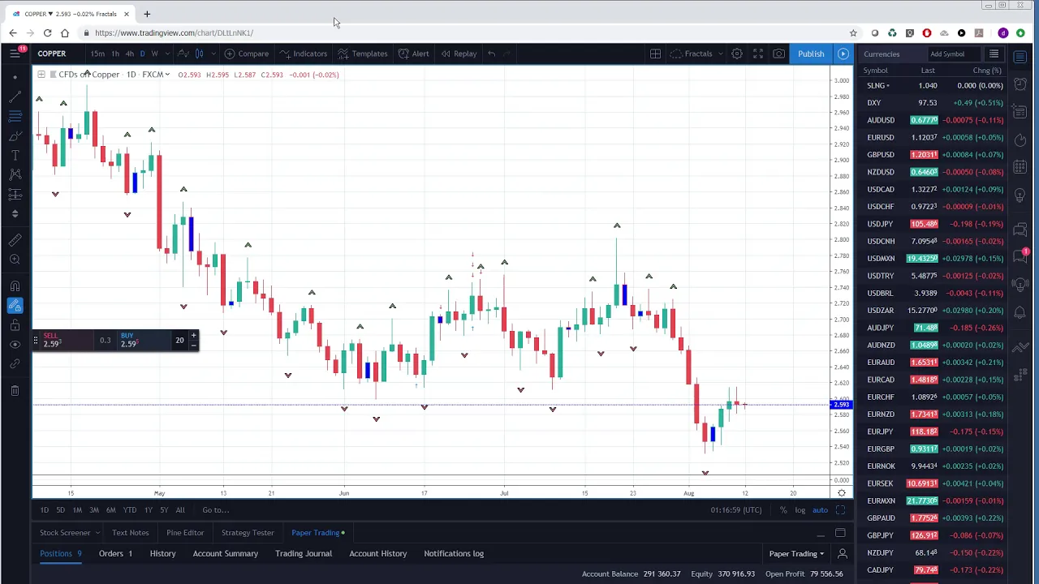Expand the CFDs on Copper legend dropdown
Screen dimensions: 1039x584
point(167,75)
